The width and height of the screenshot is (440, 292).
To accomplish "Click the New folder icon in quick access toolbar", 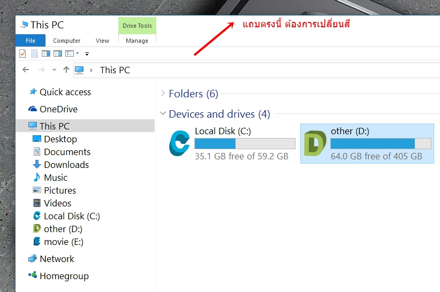I will tap(34, 53).
